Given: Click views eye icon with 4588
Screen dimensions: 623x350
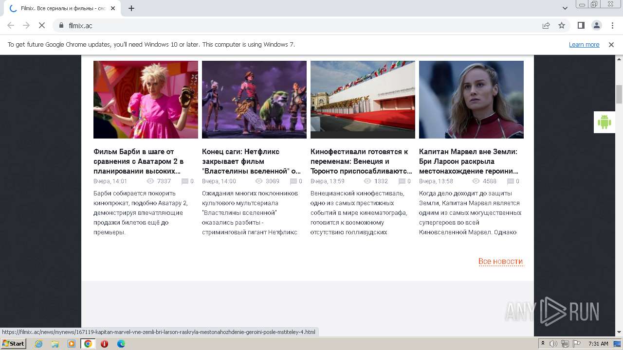Looking at the screenshot, I should [x=476, y=181].
